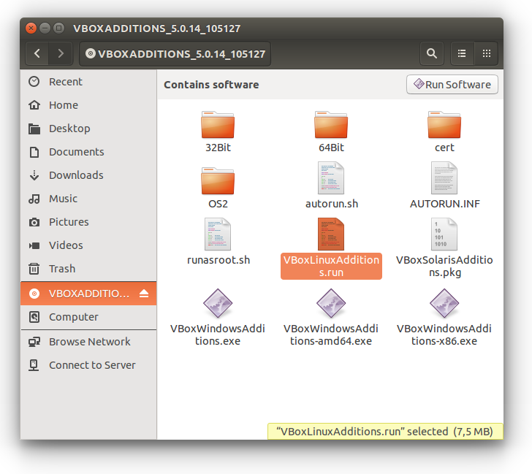Select the 32Bit folder icon
This screenshot has height=474, width=532.
click(218, 124)
